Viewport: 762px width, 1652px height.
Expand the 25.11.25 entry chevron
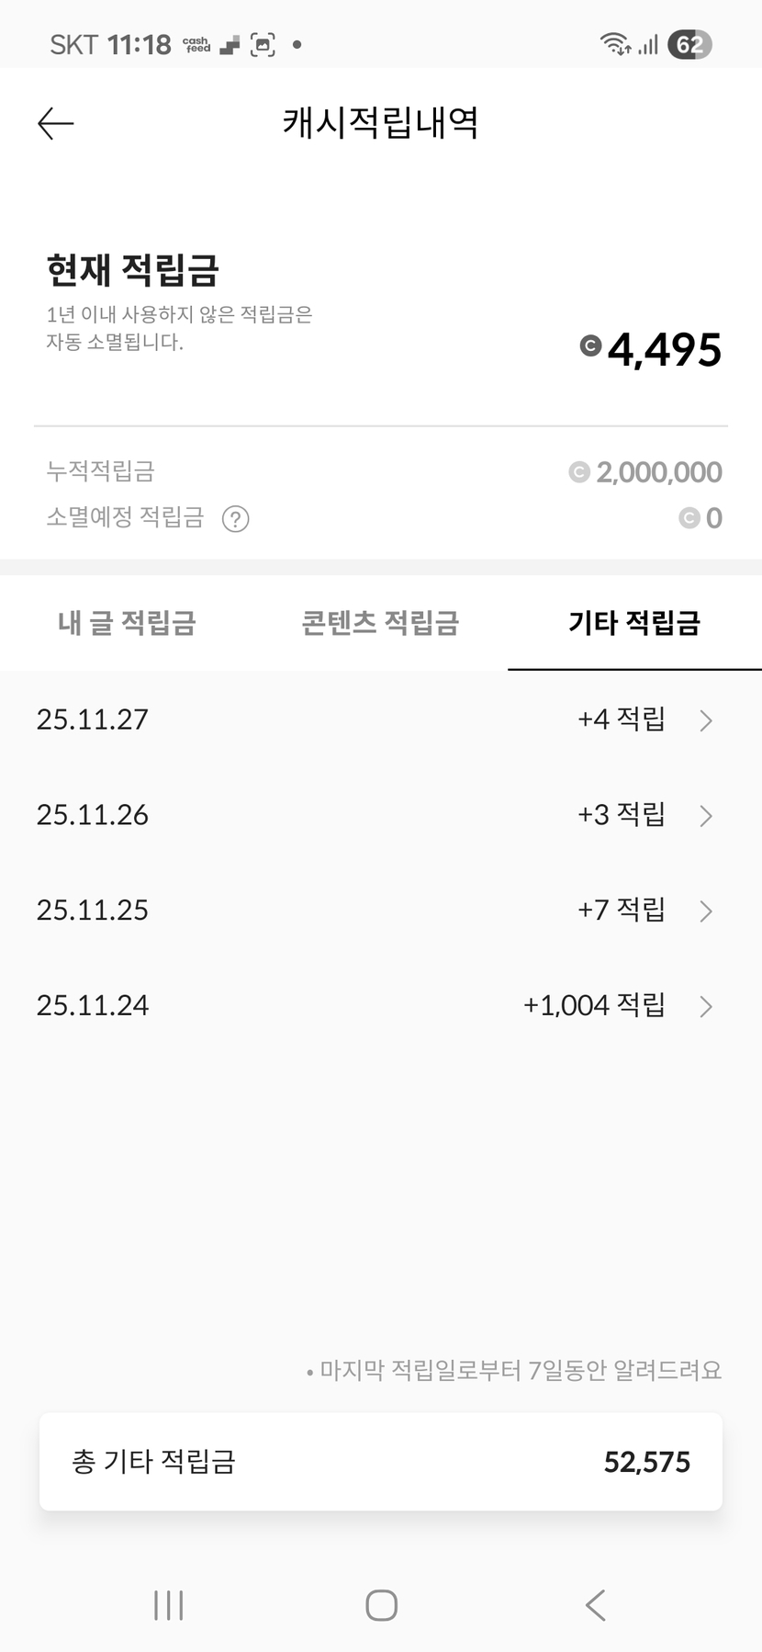(705, 911)
